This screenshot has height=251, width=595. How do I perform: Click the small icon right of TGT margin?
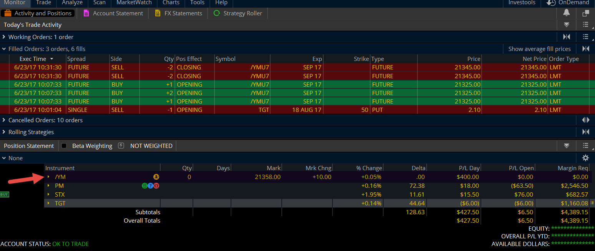point(592,203)
